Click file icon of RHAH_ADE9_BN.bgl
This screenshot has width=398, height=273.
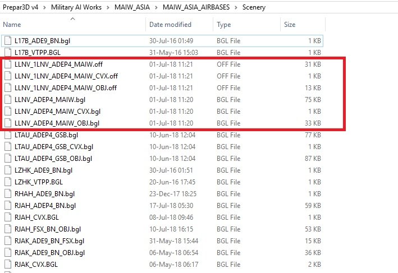(7, 193)
